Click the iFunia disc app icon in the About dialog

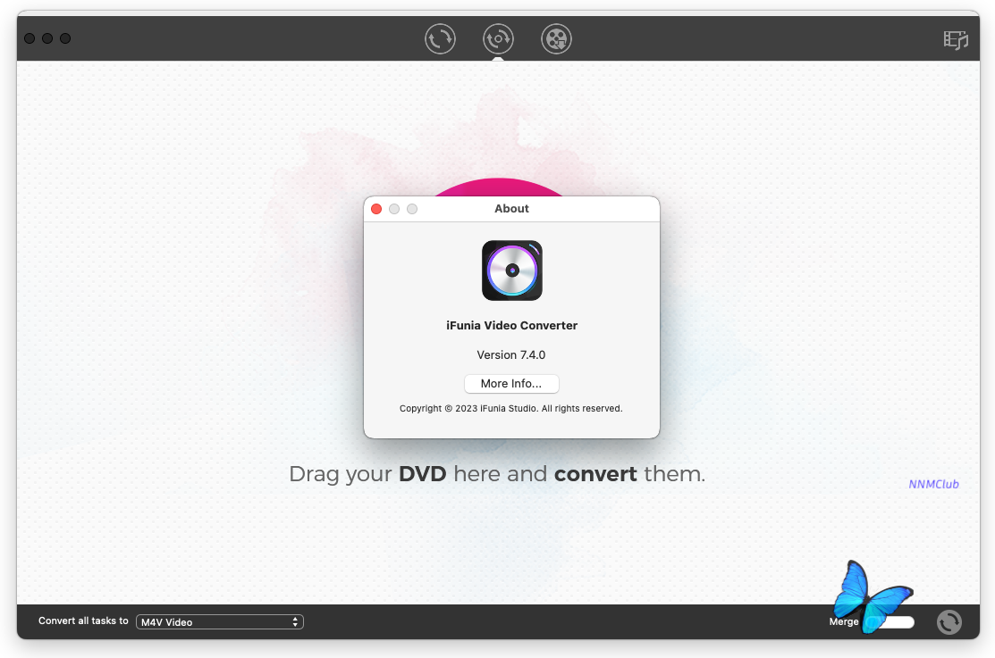pyautogui.click(x=512, y=271)
